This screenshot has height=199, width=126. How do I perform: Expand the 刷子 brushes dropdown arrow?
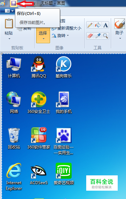120,39
